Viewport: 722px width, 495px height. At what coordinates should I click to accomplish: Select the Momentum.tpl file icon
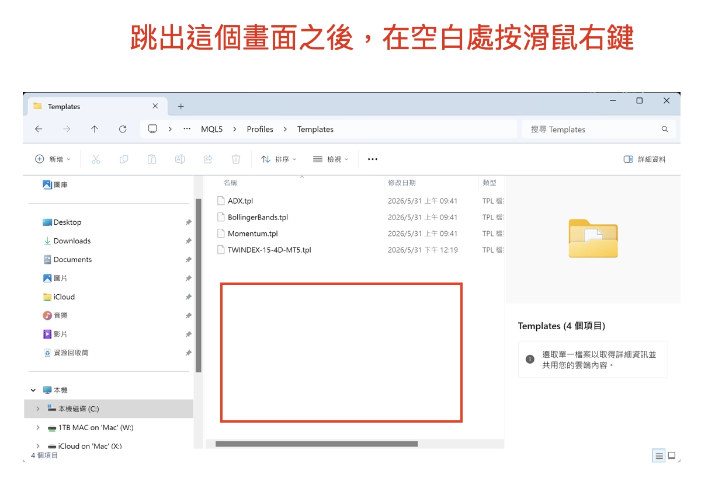[221, 233]
